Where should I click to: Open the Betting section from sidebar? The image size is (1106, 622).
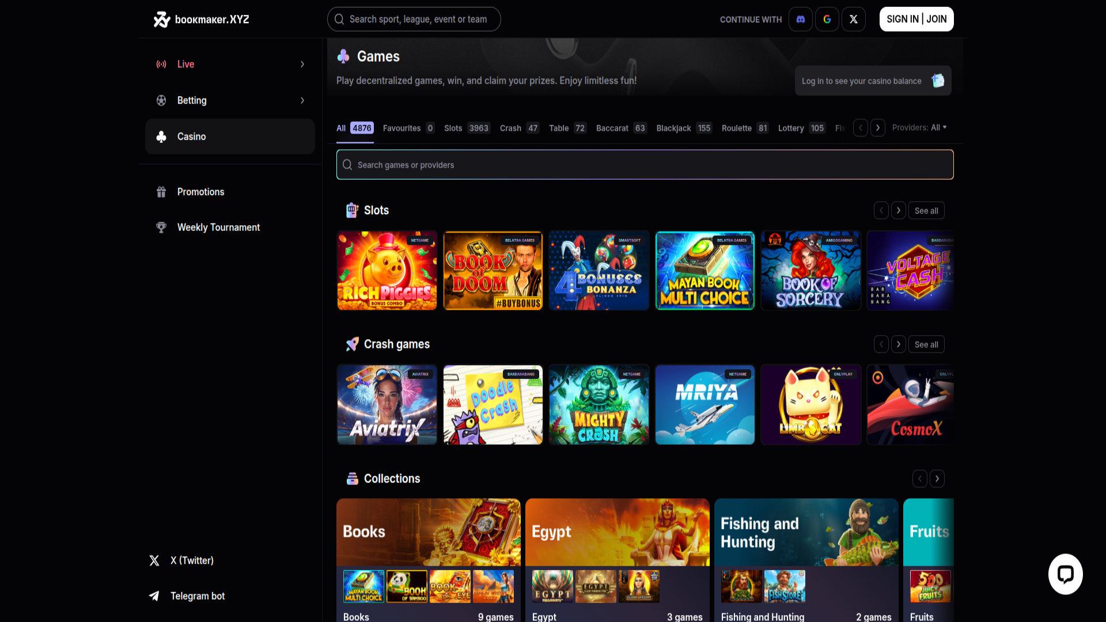[x=192, y=100]
